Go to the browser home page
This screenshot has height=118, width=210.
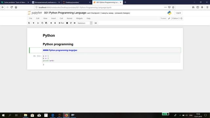coord(16,7)
